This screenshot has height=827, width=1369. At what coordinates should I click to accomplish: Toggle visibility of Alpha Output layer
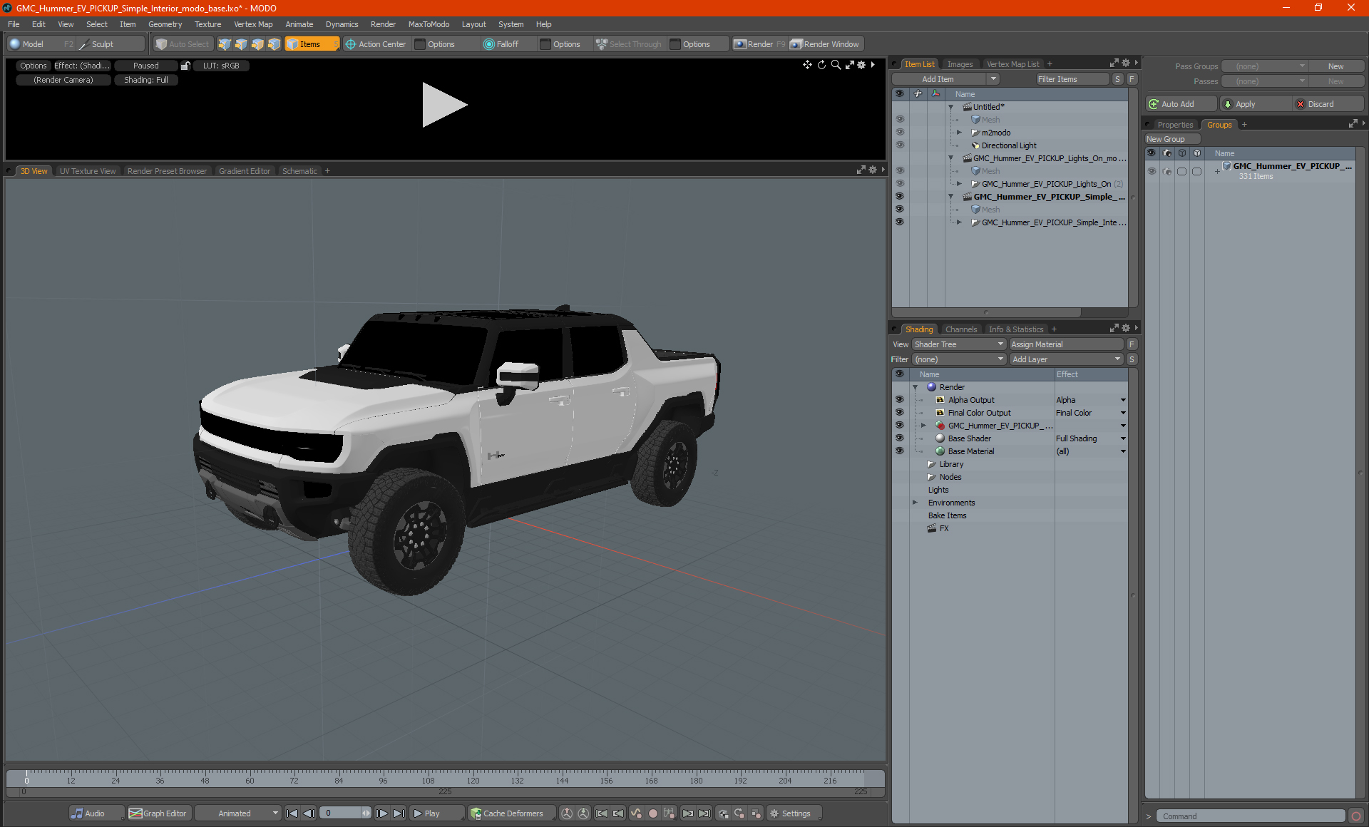click(x=900, y=400)
